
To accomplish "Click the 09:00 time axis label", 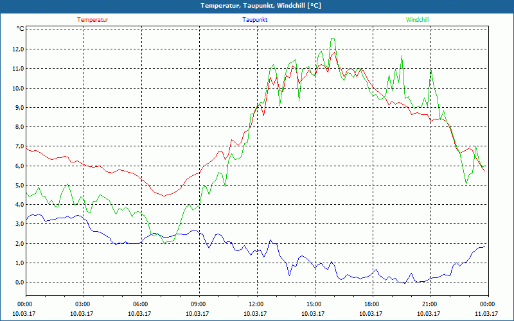I will point(199,304).
